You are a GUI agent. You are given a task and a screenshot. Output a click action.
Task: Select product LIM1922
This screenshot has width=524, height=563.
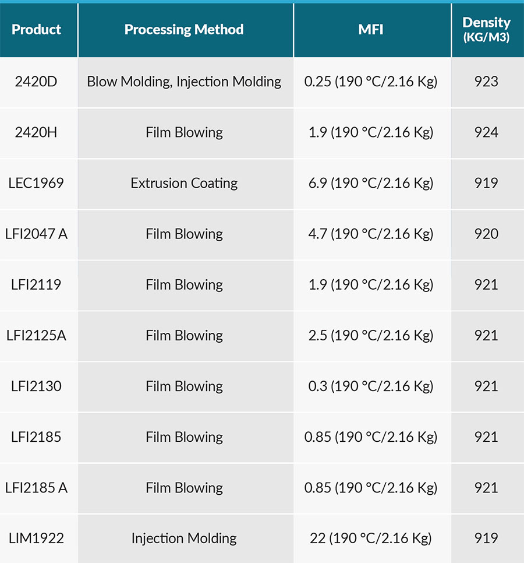tap(36, 538)
